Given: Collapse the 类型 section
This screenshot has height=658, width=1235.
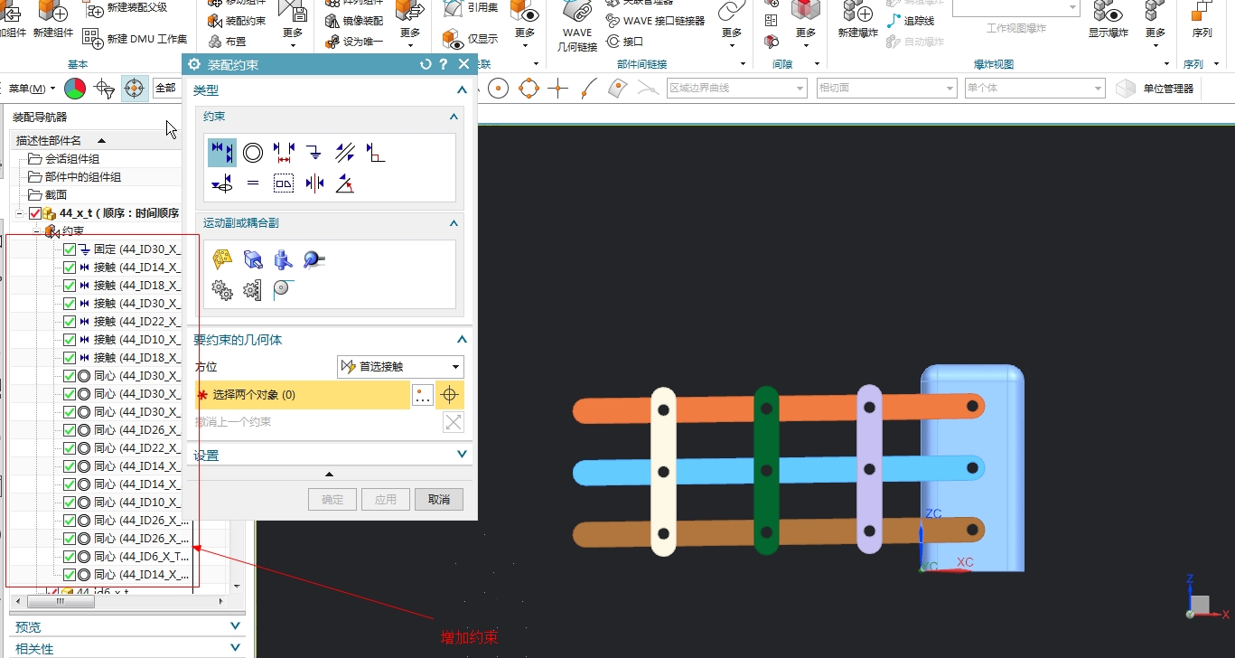Looking at the screenshot, I should tap(462, 90).
